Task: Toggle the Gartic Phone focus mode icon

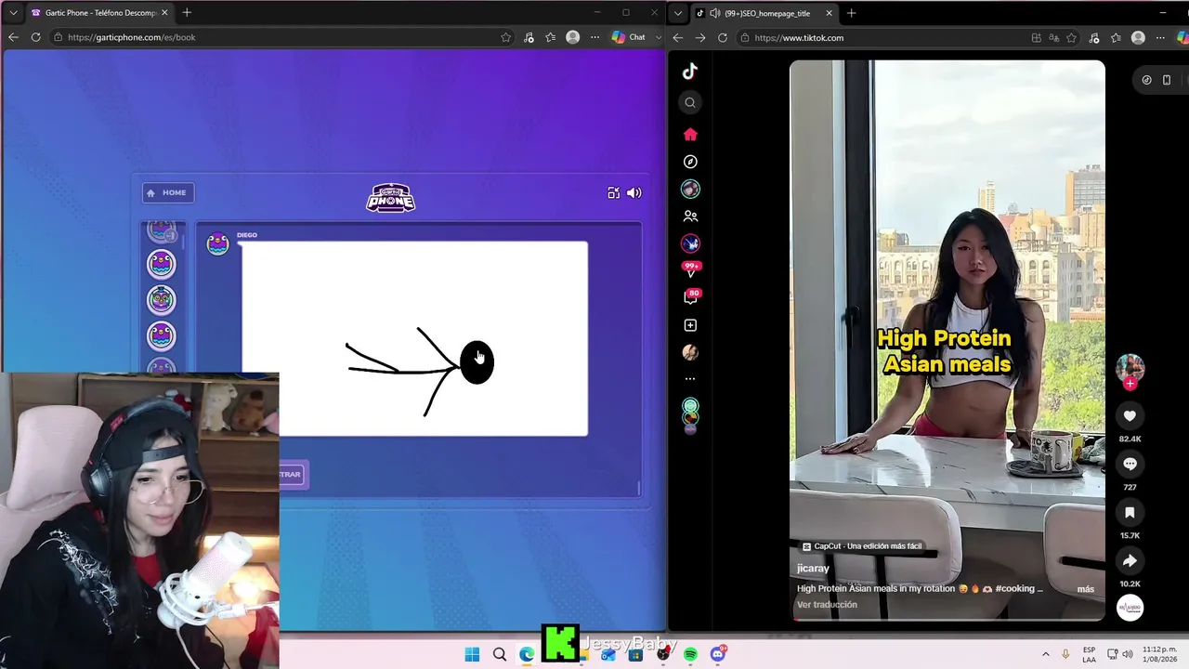Action: [614, 193]
